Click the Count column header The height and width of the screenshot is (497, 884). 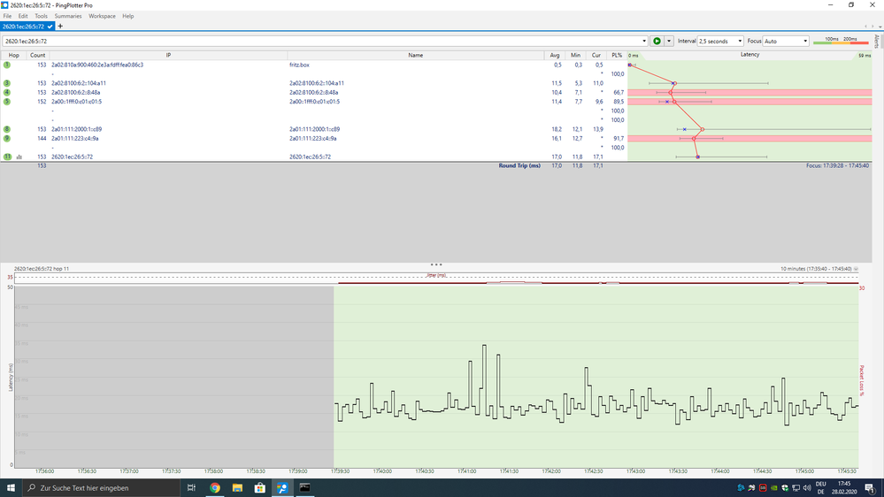pos(38,55)
